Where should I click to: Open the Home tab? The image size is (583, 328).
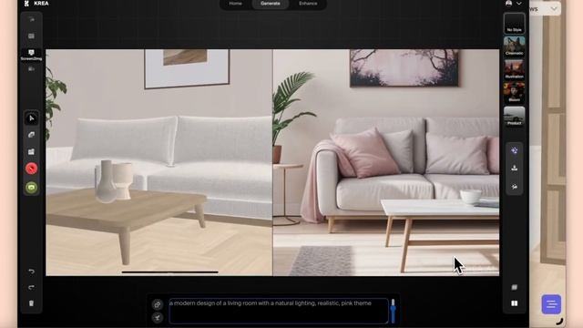[235, 4]
